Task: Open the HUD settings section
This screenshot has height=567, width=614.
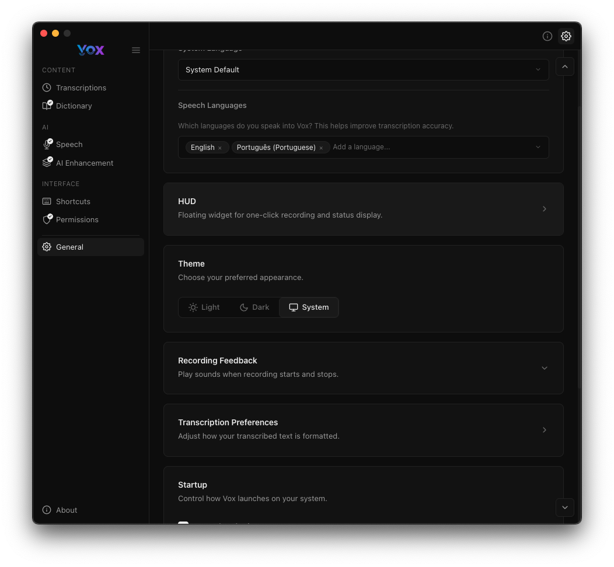Action: pyautogui.click(x=363, y=208)
